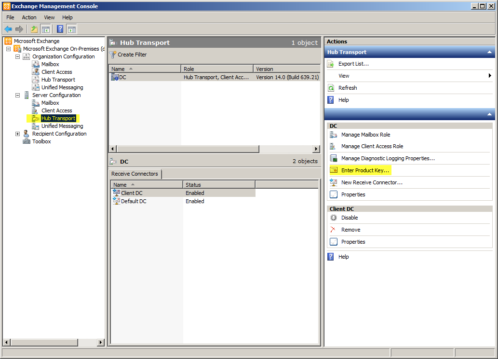Click Export List action link
The image size is (498, 359).
tap(353, 64)
